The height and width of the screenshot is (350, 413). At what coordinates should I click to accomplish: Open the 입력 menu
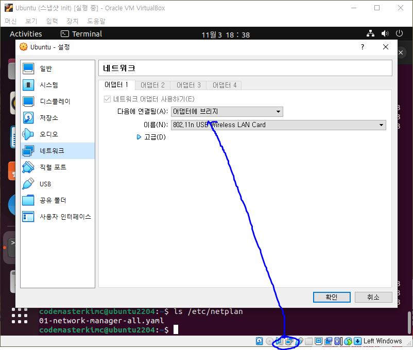coord(52,21)
